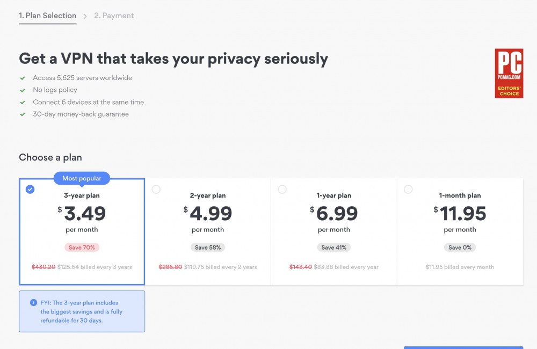Click the PCMag Editors' Choice badge

coord(509,74)
